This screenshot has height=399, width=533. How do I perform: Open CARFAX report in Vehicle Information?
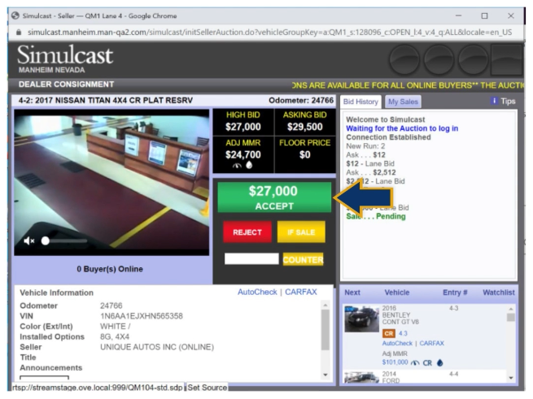click(x=301, y=292)
